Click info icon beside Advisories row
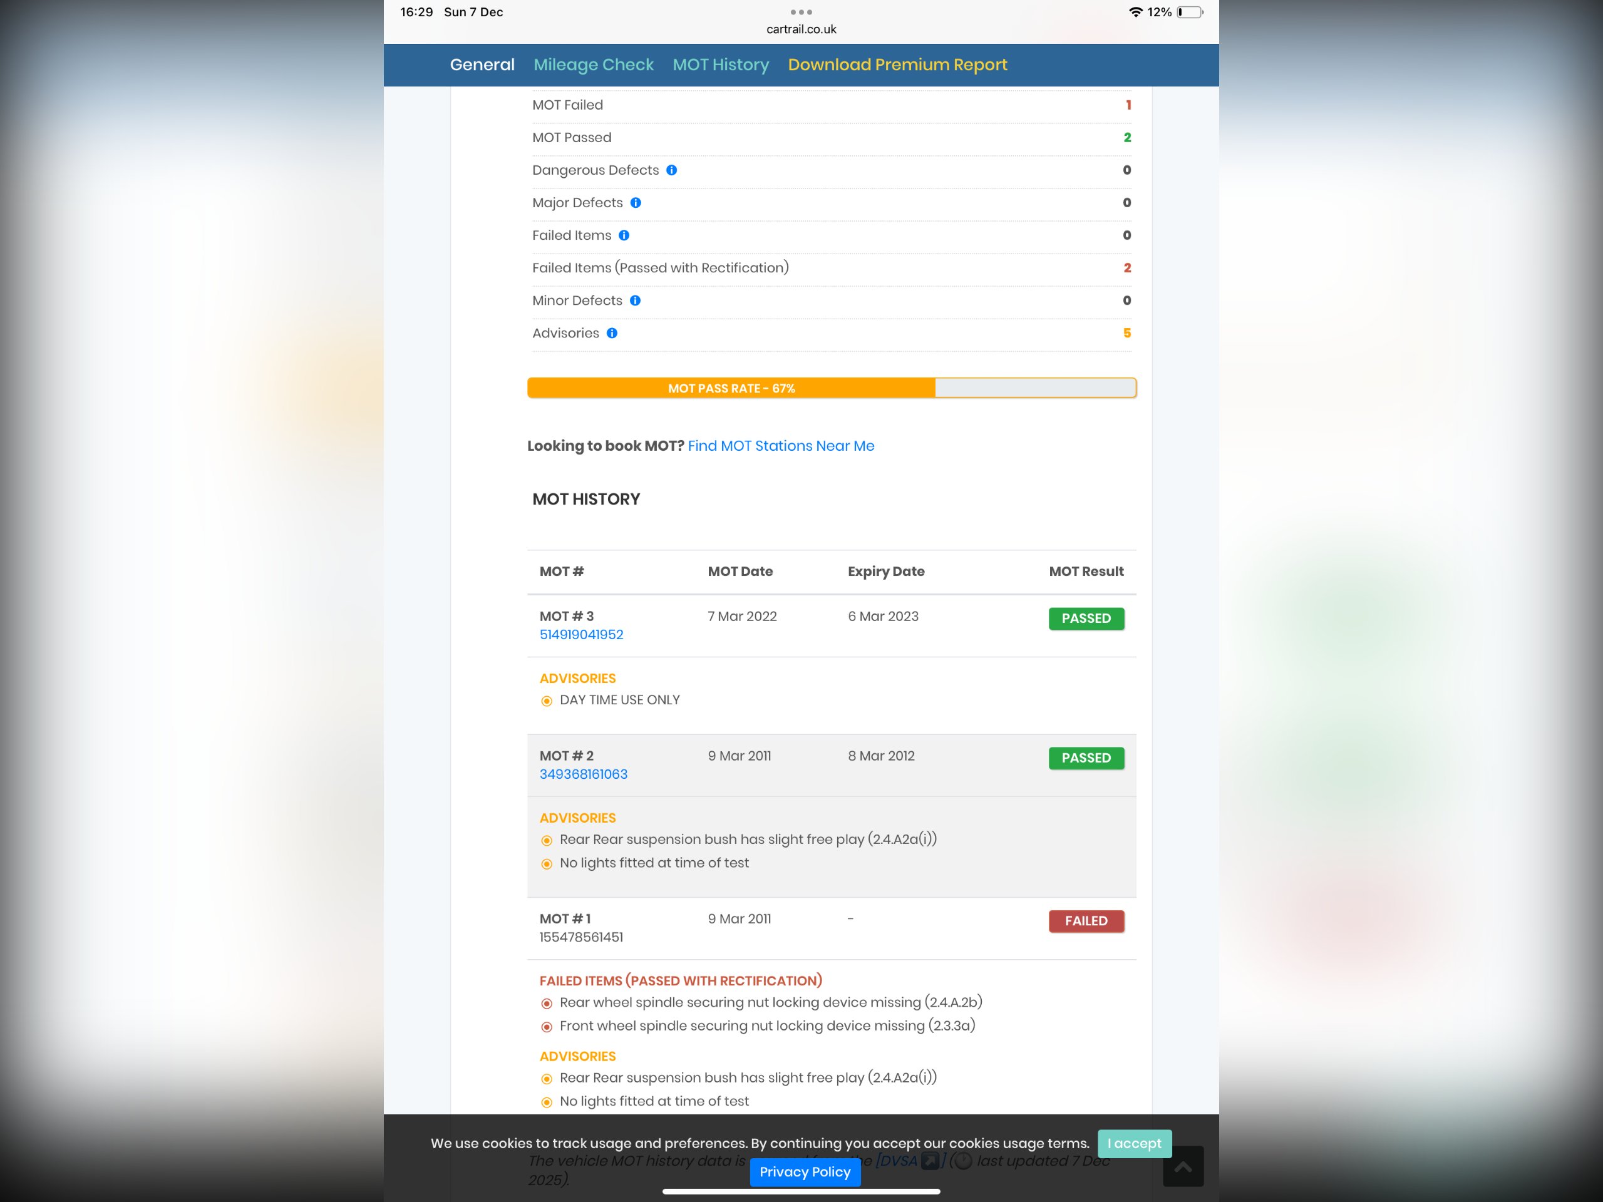Viewport: 1603px width, 1202px height. click(x=612, y=333)
